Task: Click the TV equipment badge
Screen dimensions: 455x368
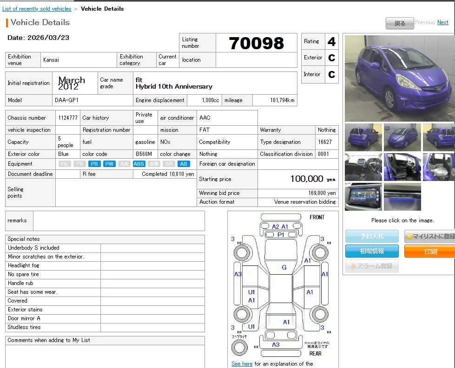Action: coord(79,164)
